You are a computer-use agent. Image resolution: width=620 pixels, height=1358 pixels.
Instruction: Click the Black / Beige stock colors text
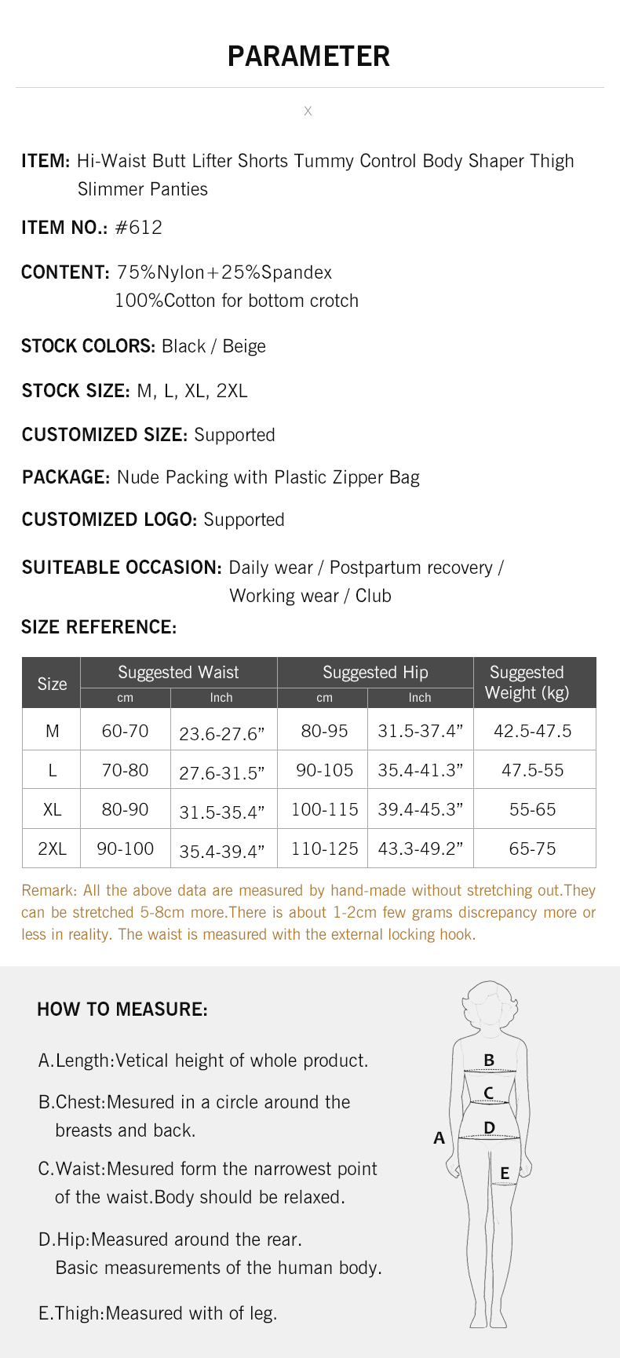coord(213,346)
